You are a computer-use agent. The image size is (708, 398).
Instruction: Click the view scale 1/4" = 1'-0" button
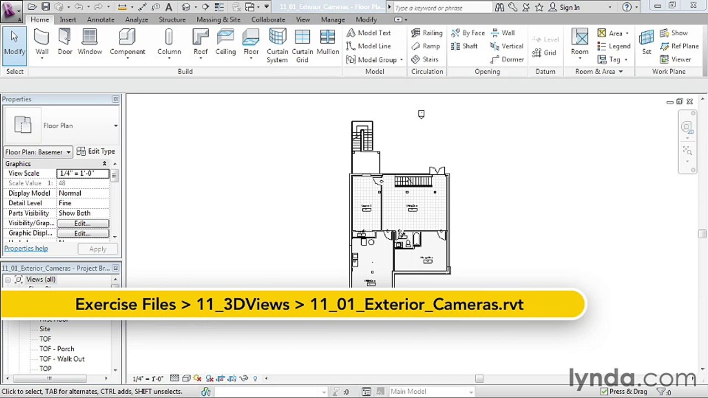tap(148, 379)
